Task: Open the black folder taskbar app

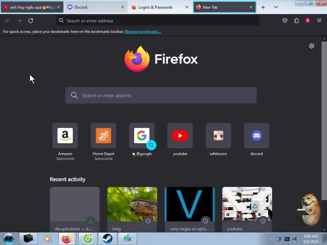Action: (x=28, y=239)
